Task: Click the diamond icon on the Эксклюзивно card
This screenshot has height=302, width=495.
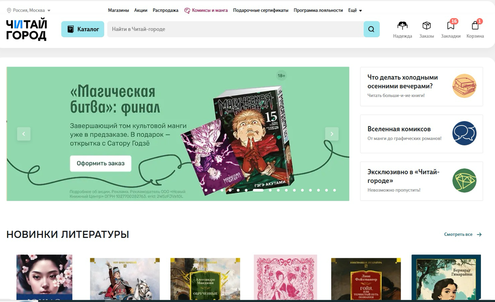Action: (x=464, y=181)
